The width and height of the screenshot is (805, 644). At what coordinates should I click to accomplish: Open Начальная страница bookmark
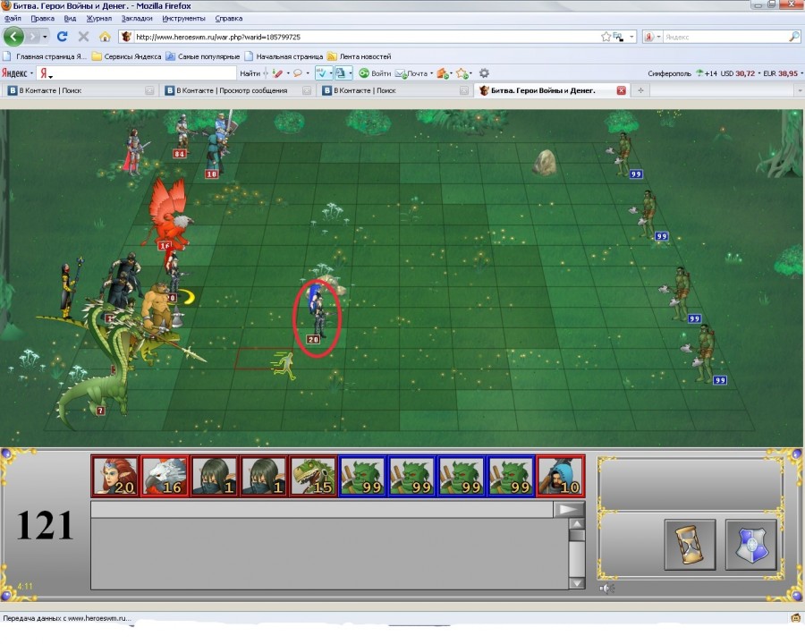pyautogui.click(x=284, y=56)
